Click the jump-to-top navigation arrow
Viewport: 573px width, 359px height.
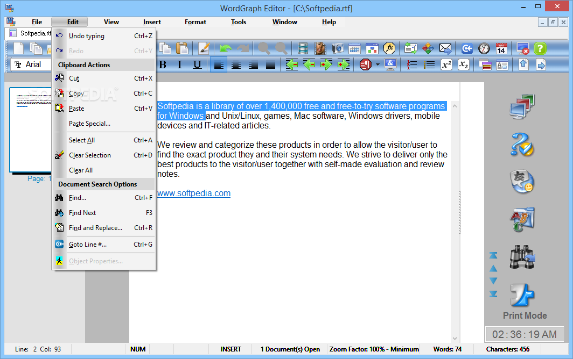tap(493, 255)
